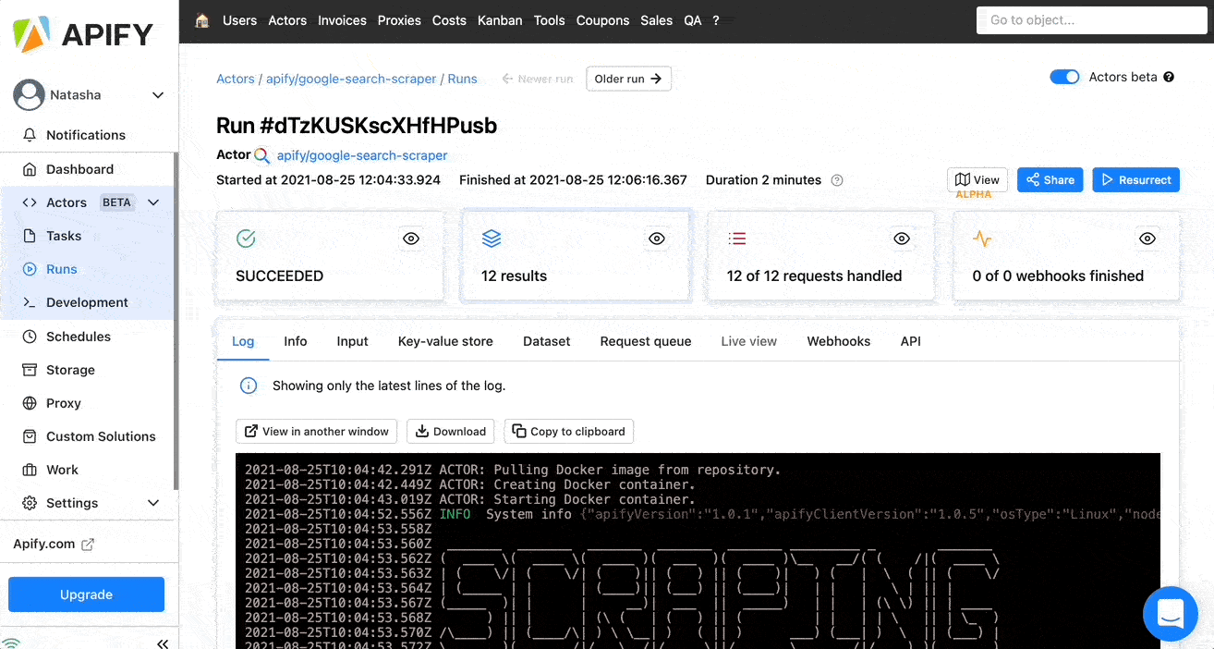Open Kanban in the admin top bar
Screen dimensions: 1214x649
(x=500, y=20)
